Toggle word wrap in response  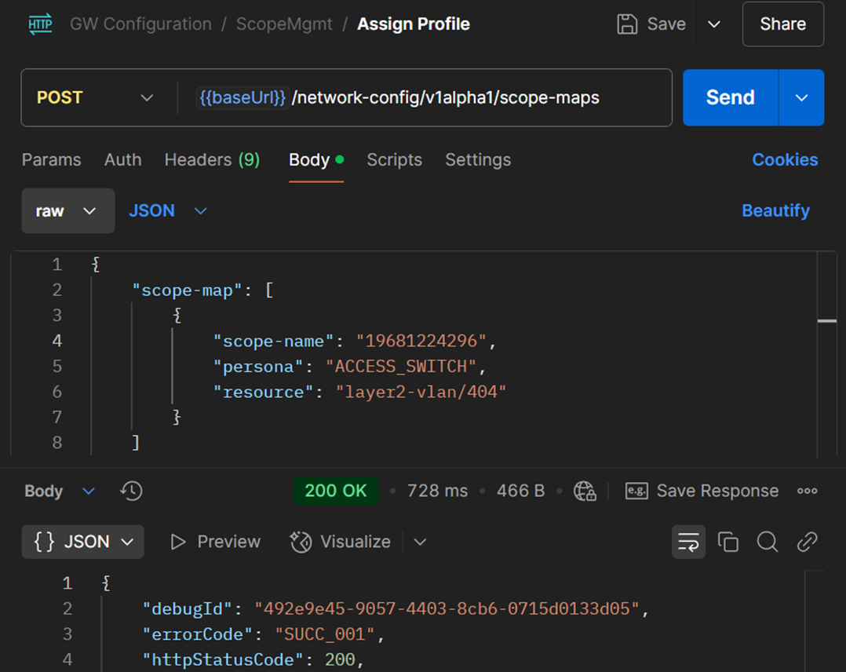pos(688,542)
